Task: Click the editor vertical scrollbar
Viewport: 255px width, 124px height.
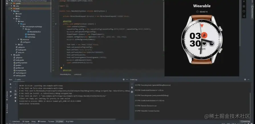Action: (x=163, y=26)
